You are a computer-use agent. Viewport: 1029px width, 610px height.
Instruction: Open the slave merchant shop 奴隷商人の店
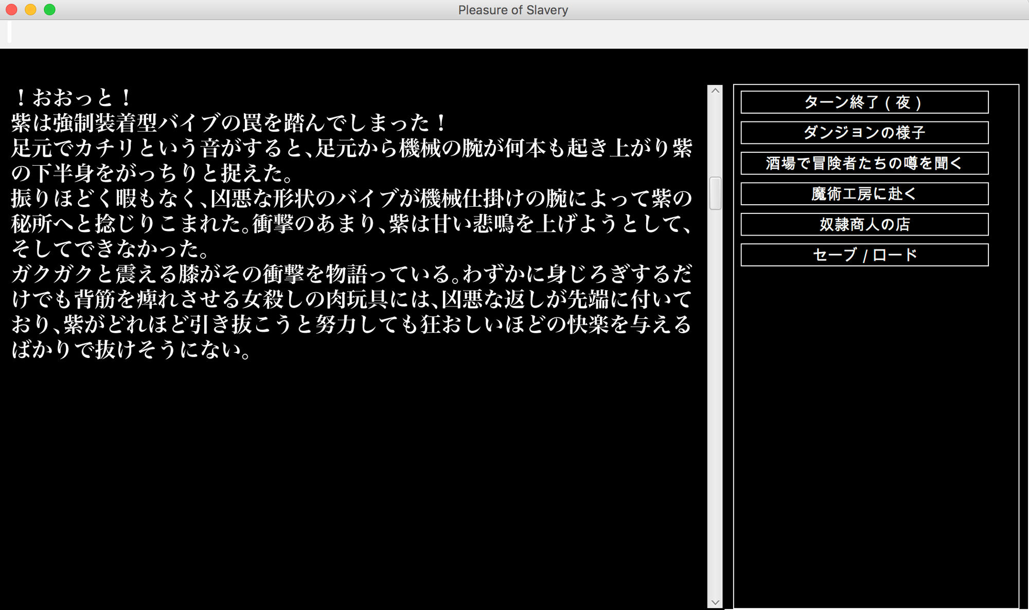tap(863, 224)
